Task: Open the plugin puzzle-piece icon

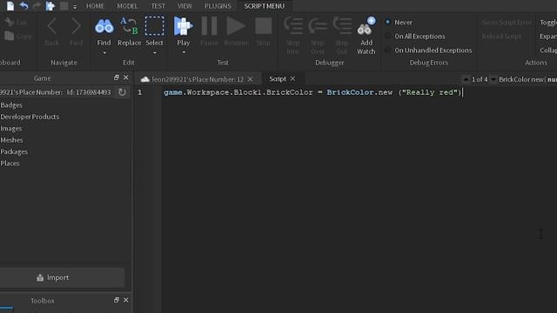Action: (50, 6)
